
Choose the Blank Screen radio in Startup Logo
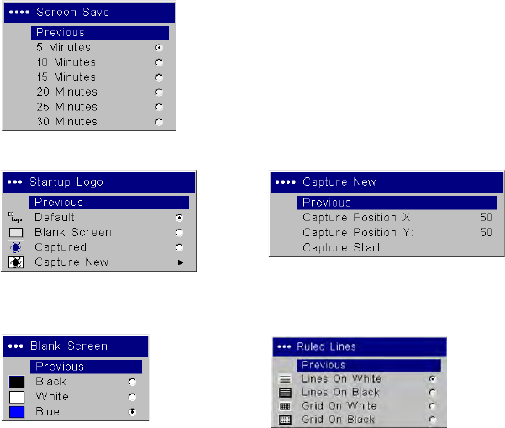(x=179, y=233)
